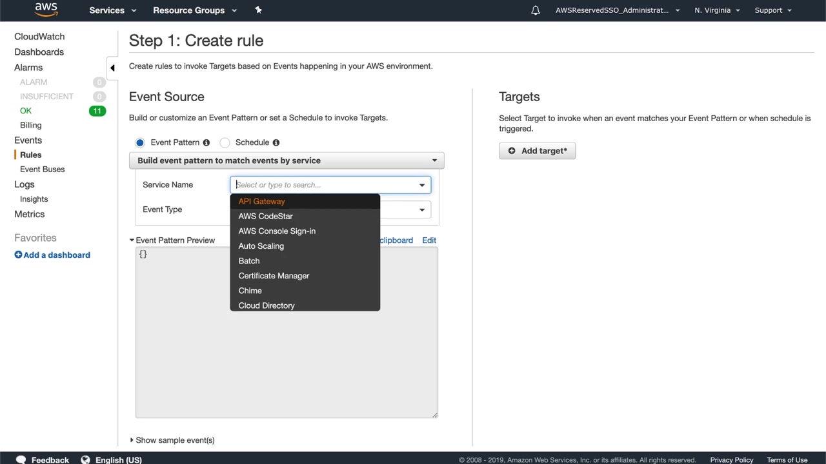
Task: Open the Services dropdown menu
Action: 112,10
